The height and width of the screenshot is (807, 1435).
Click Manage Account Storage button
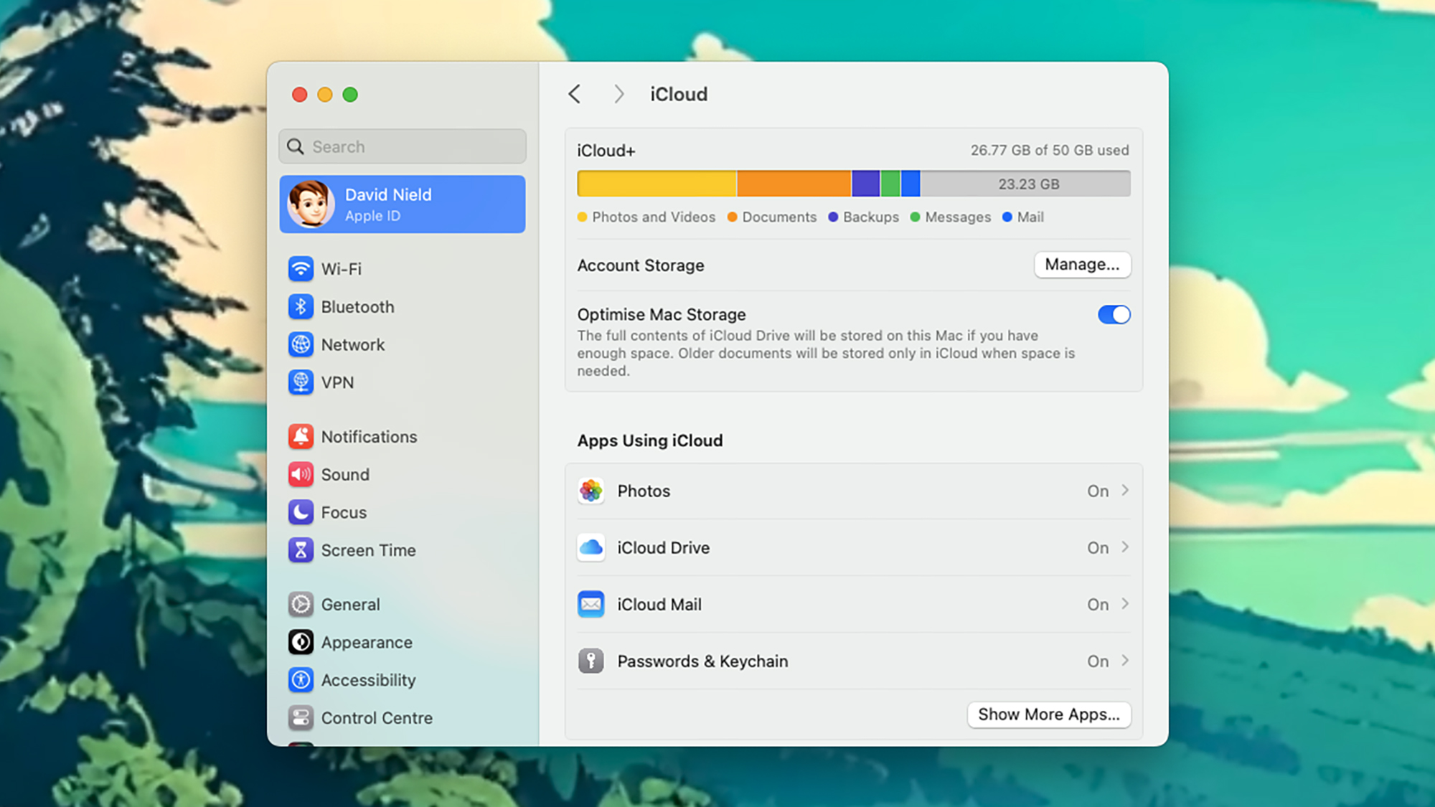click(x=1081, y=264)
